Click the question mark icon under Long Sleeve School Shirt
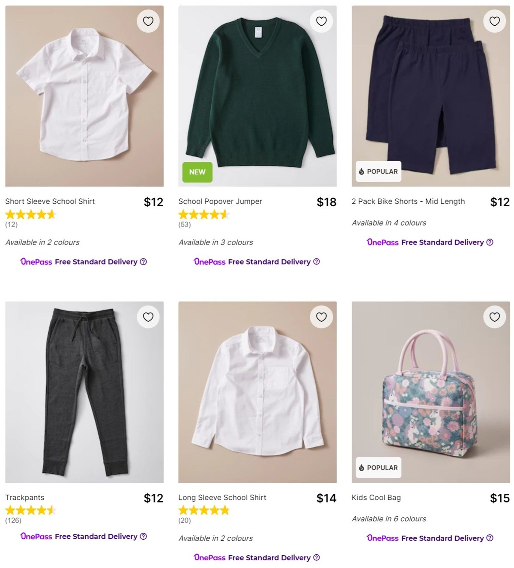Image resolution: width=514 pixels, height=568 pixels. click(x=317, y=558)
